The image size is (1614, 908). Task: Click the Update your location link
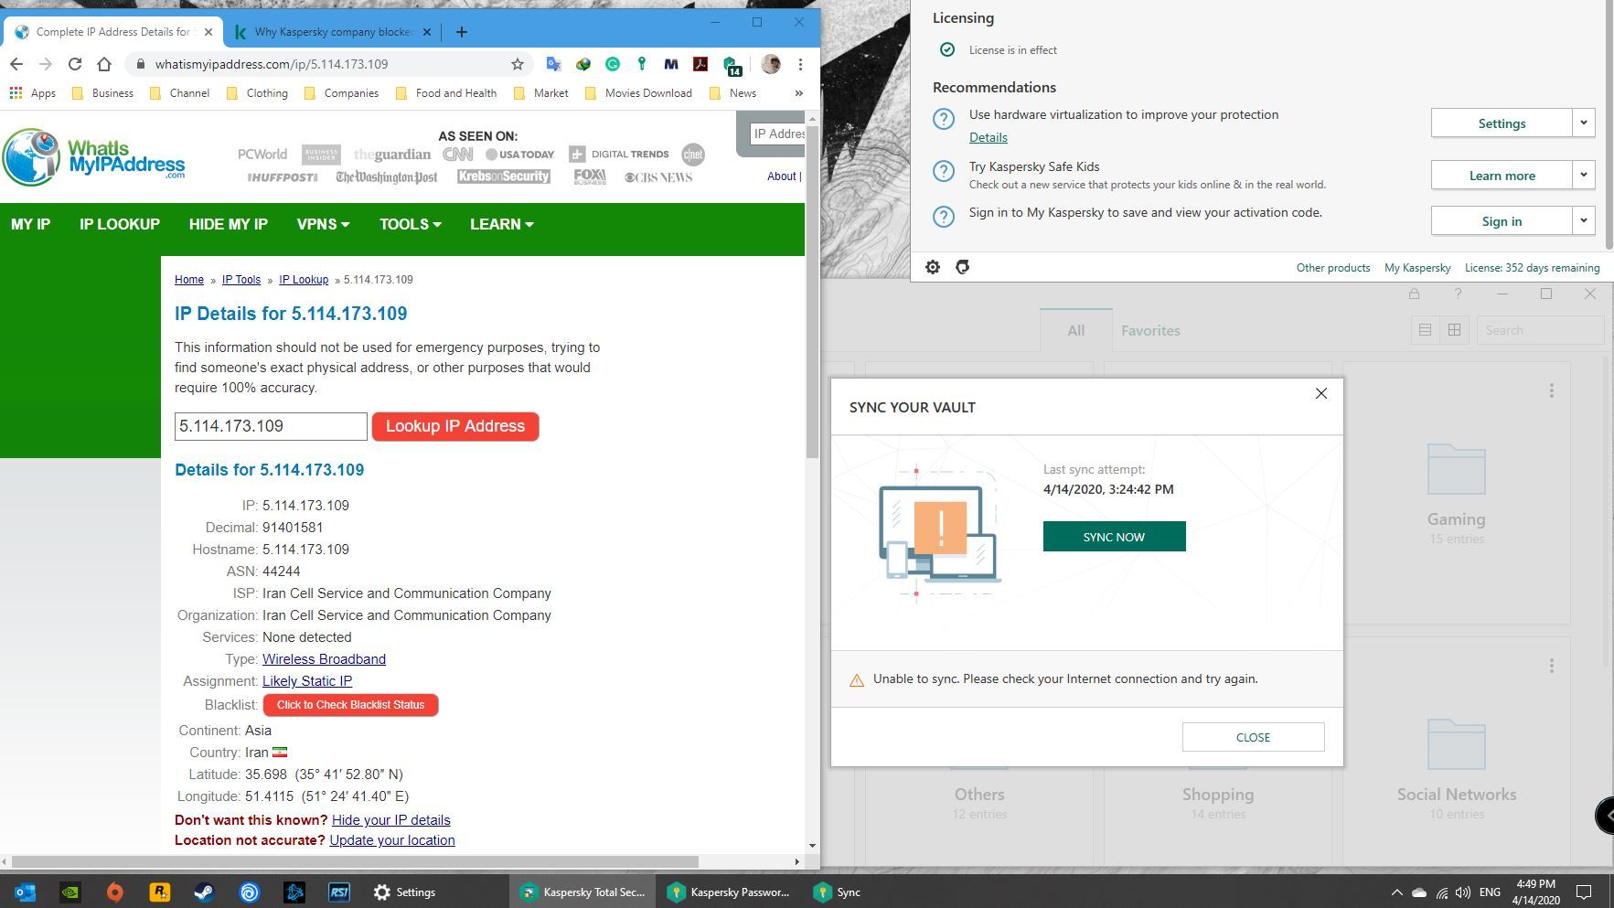(392, 840)
